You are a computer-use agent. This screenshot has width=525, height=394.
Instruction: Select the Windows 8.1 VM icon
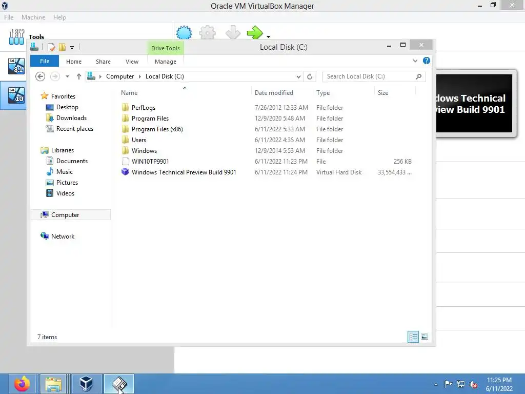tap(16, 66)
